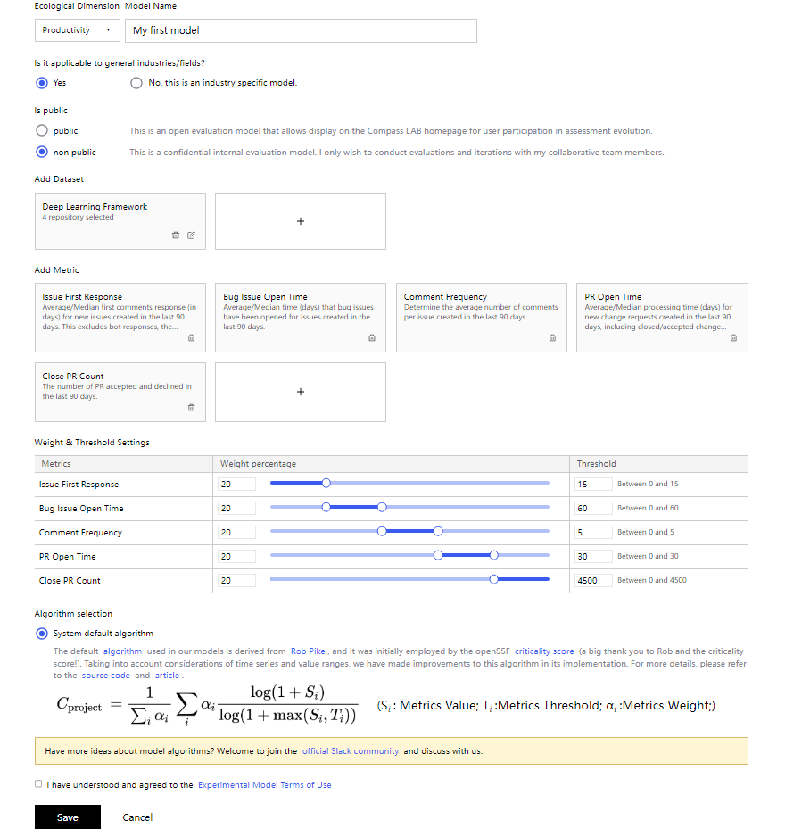
Task: Select the public visibility option
Action: click(41, 131)
